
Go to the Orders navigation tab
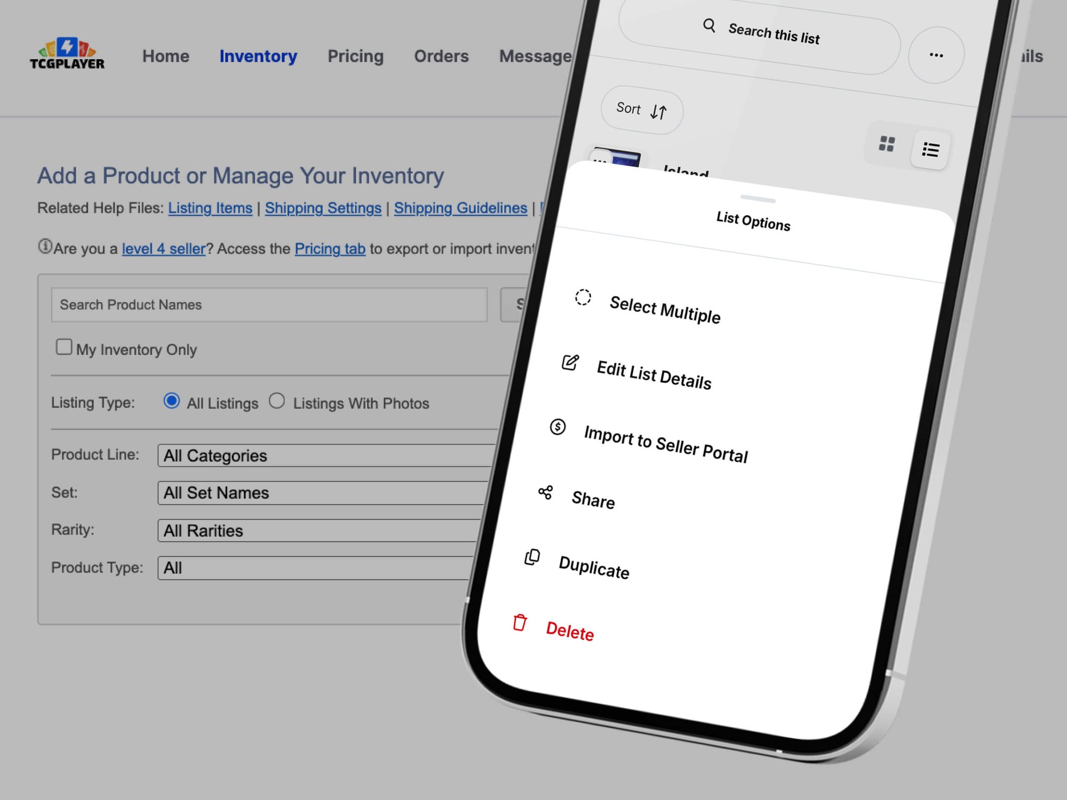(x=441, y=56)
